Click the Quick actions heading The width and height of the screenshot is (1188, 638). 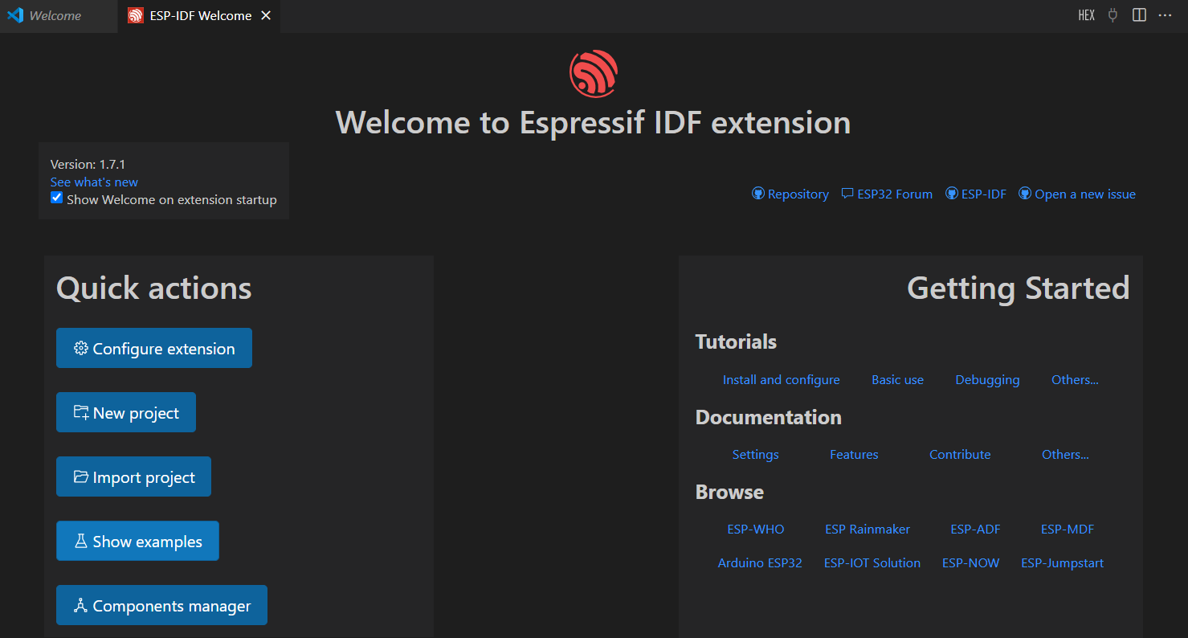pos(154,288)
